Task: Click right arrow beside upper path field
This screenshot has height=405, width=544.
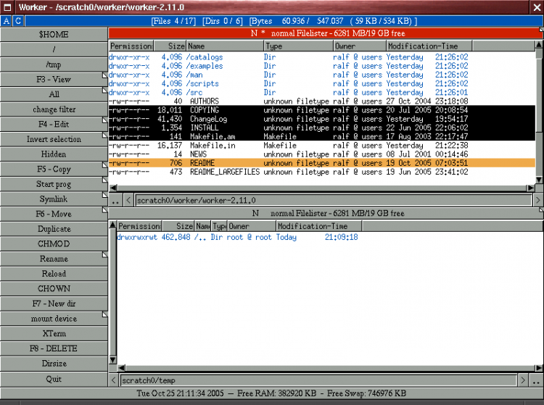Action: (x=538, y=200)
